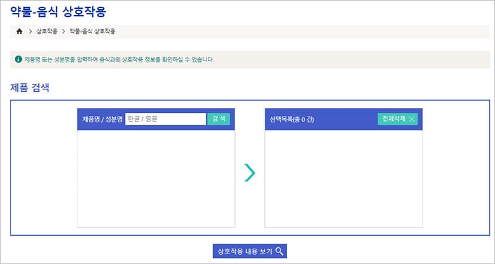View results with 상호작용 내용 보기 button
This screenshot has width=495, height=264.
249,251
